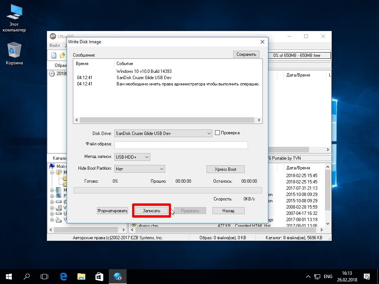Select the administrator rights message log row
Image resolution: width=379 pixels, height=284 pixels.
point(168,84)
